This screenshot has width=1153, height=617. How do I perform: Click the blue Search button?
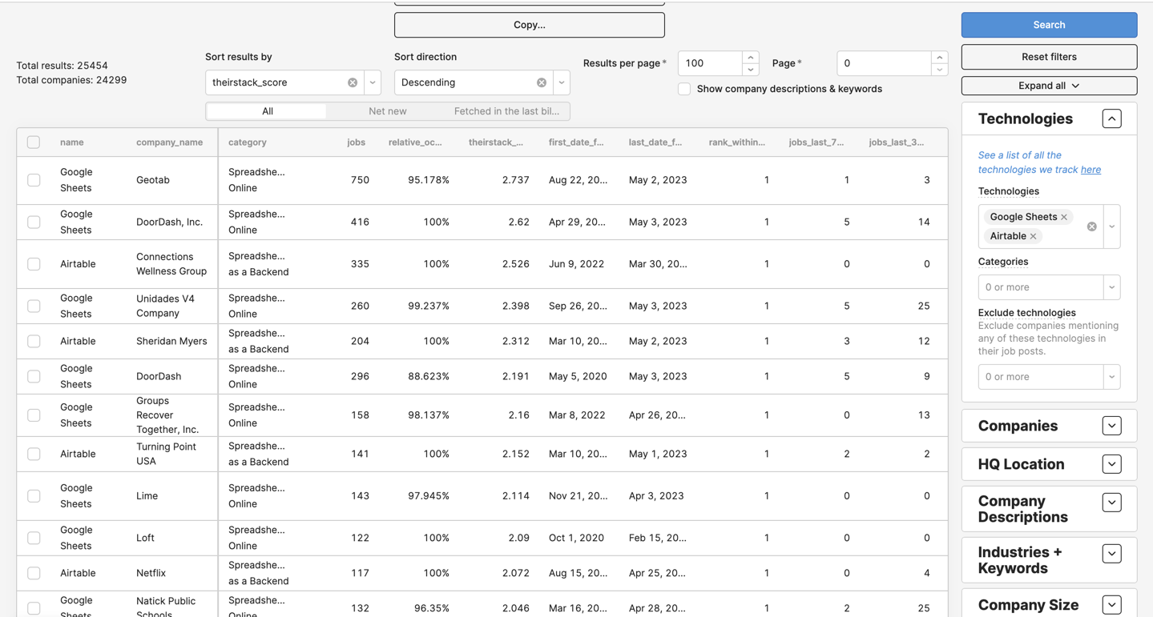[x=1049, y=25]
